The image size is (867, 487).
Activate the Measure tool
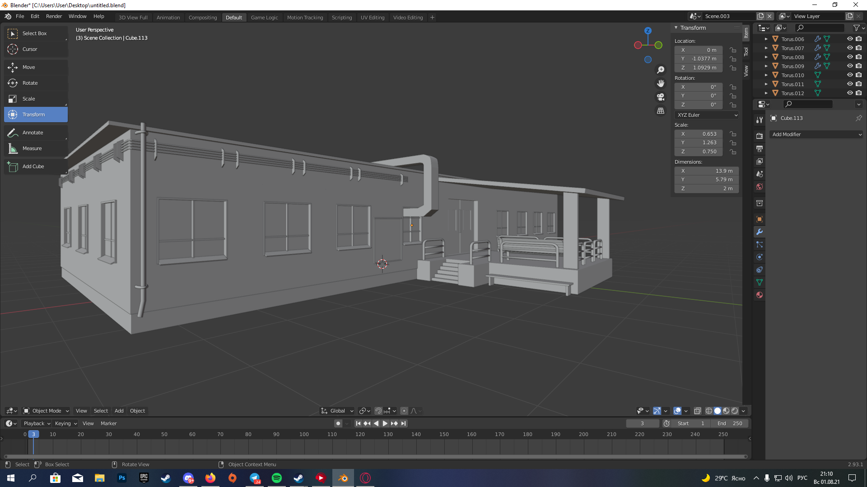click(x=32, y=148)
